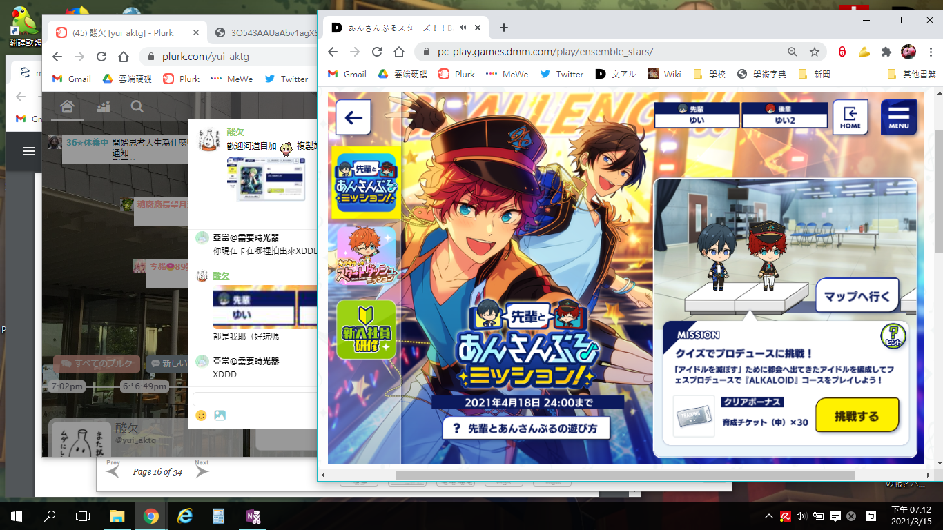Open 學術字典 bookmark

[761, 74]
